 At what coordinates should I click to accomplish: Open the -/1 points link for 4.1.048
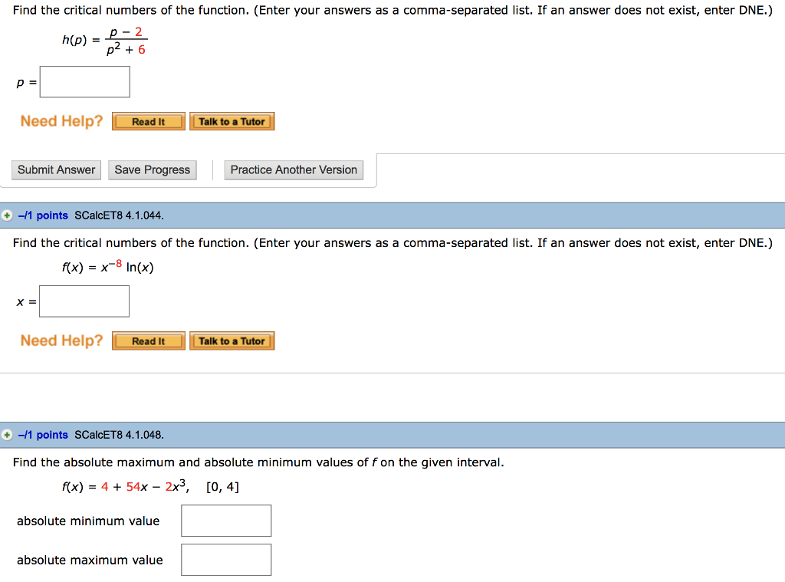point(43,435)
